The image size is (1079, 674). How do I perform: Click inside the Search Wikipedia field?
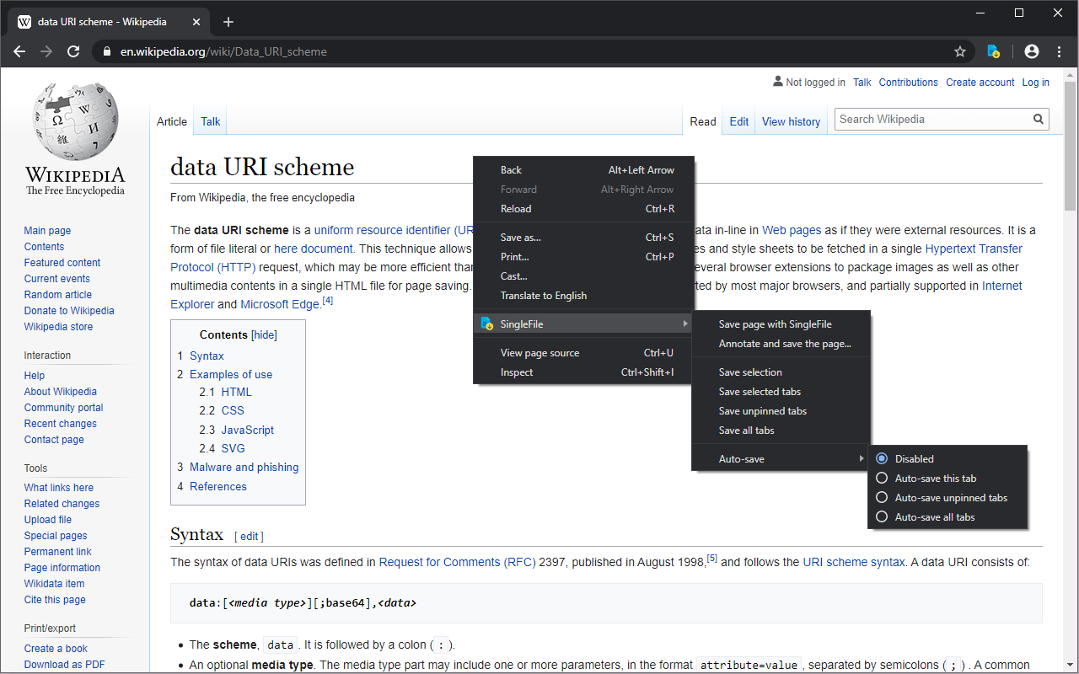[927, 119]
